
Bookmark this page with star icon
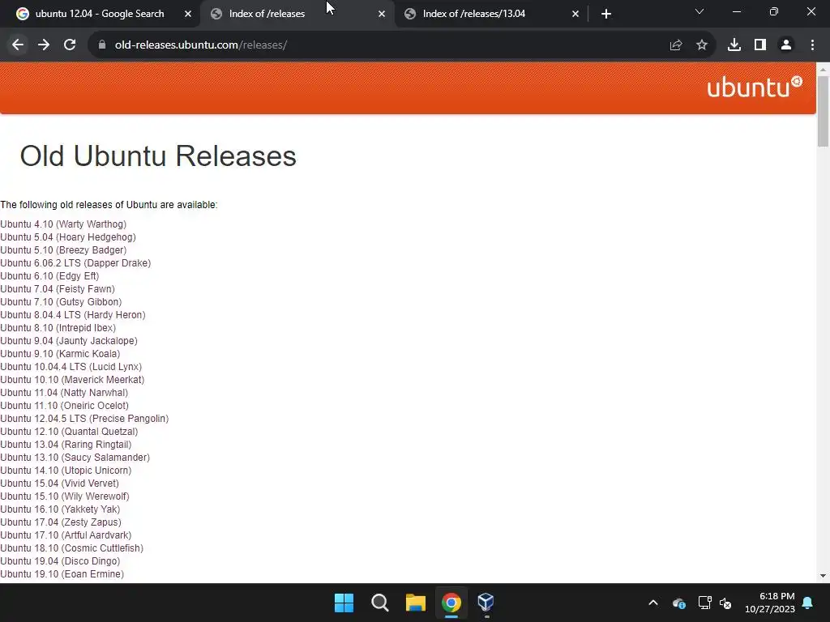coord(702,45)
